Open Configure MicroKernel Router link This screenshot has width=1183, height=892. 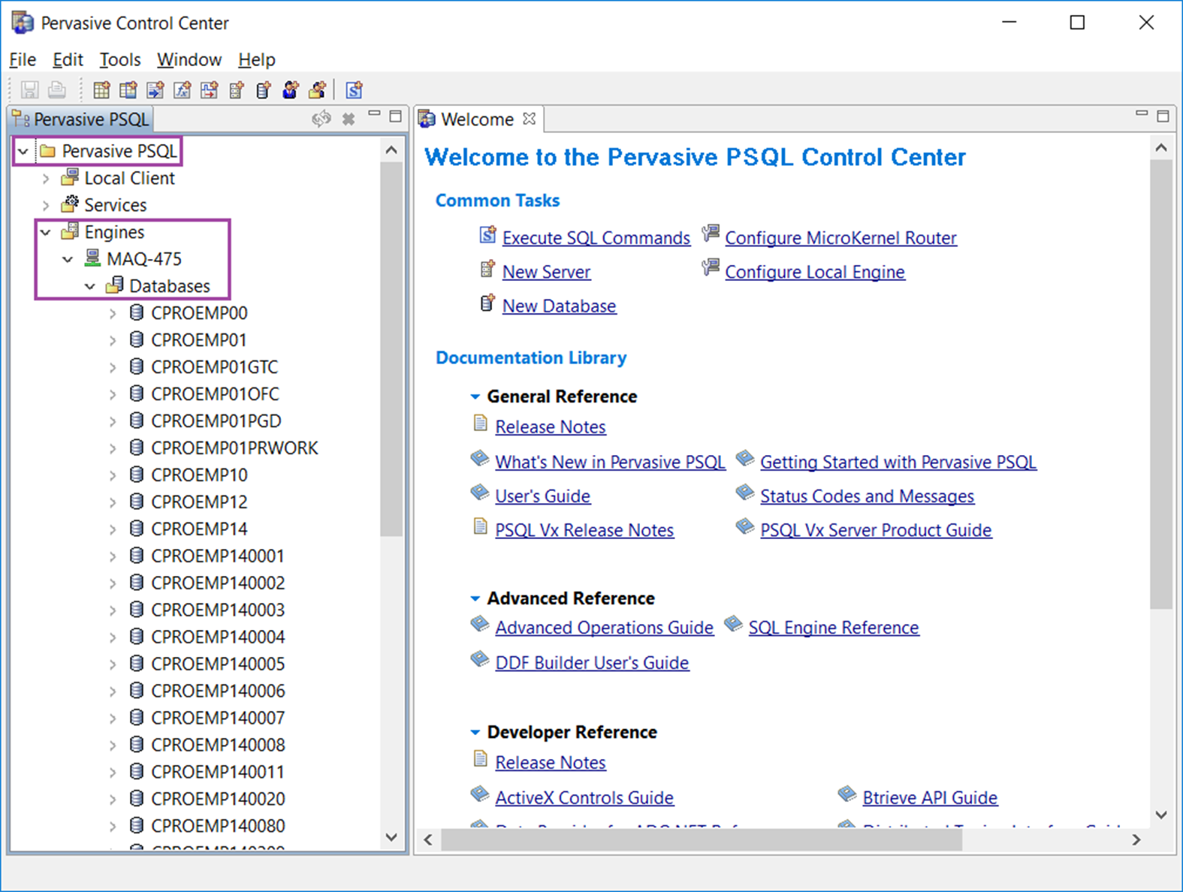tap(840, 238)
